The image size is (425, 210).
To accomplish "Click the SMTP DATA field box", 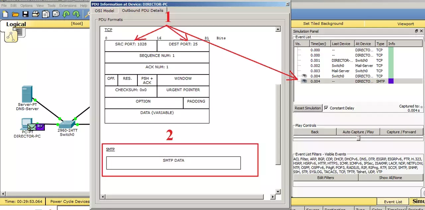I will (173, 163).
